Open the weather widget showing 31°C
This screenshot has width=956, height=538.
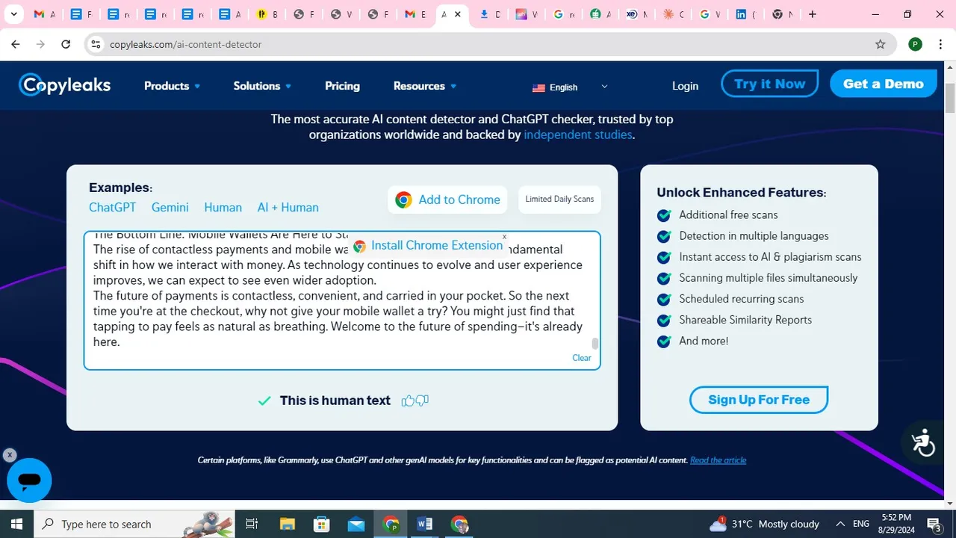click(x=763, y=524)
